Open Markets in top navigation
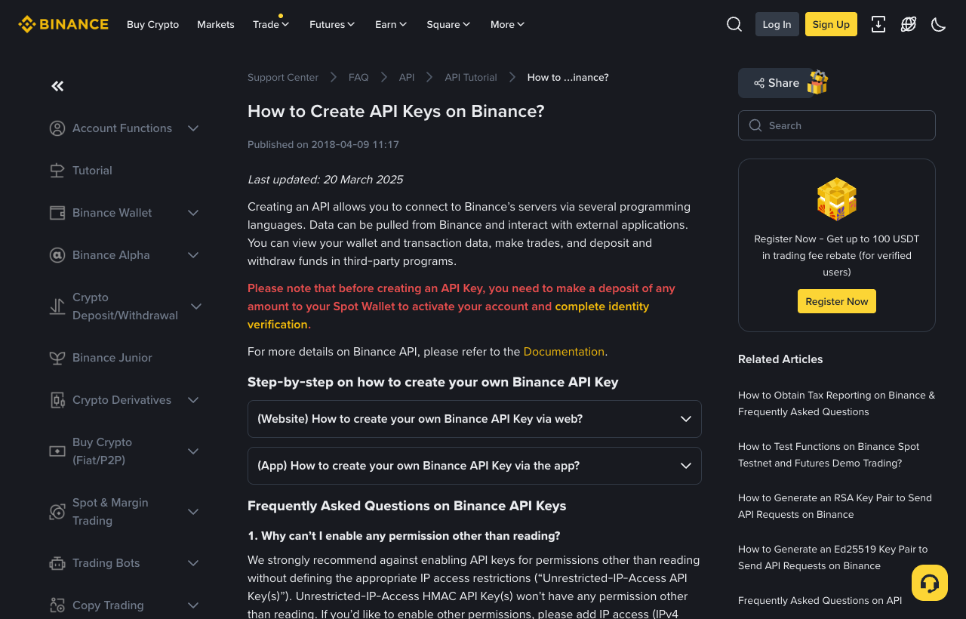 [x=216, y=24]
